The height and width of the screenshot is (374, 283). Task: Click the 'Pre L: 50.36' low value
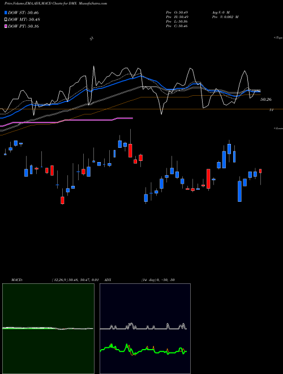tap(178, 22)
